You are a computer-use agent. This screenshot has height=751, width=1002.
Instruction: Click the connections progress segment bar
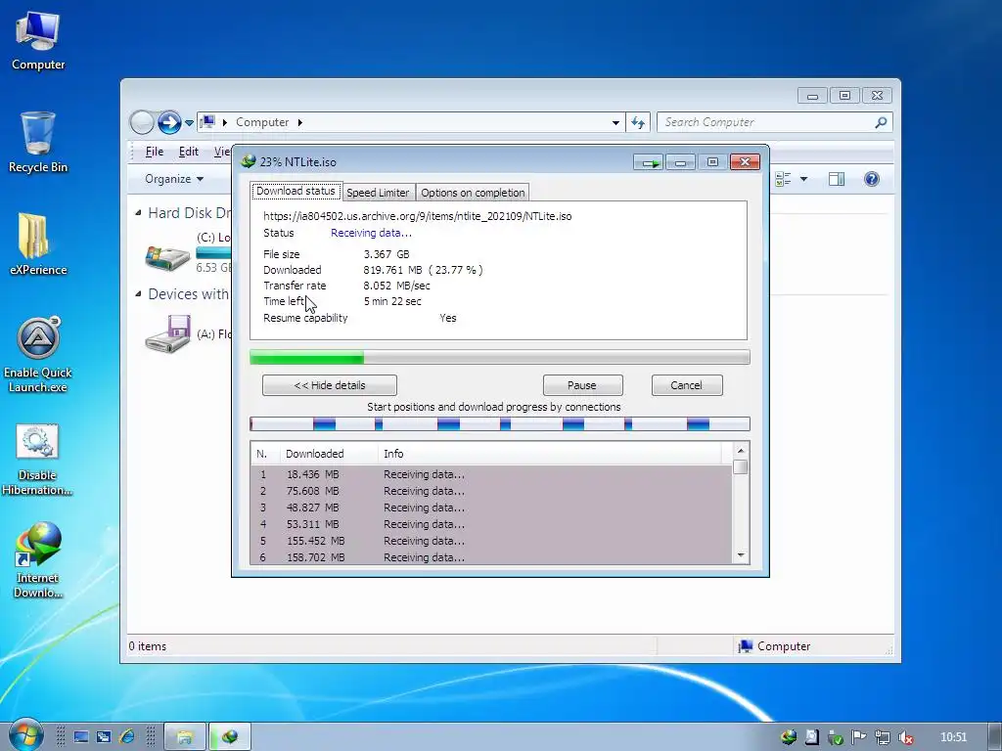point(500,424)
